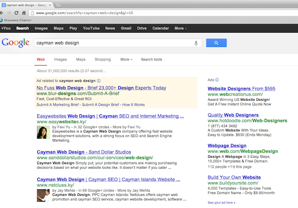298x208 pixels.
Task: Click 'See your ad here' link
Action: 222,203
